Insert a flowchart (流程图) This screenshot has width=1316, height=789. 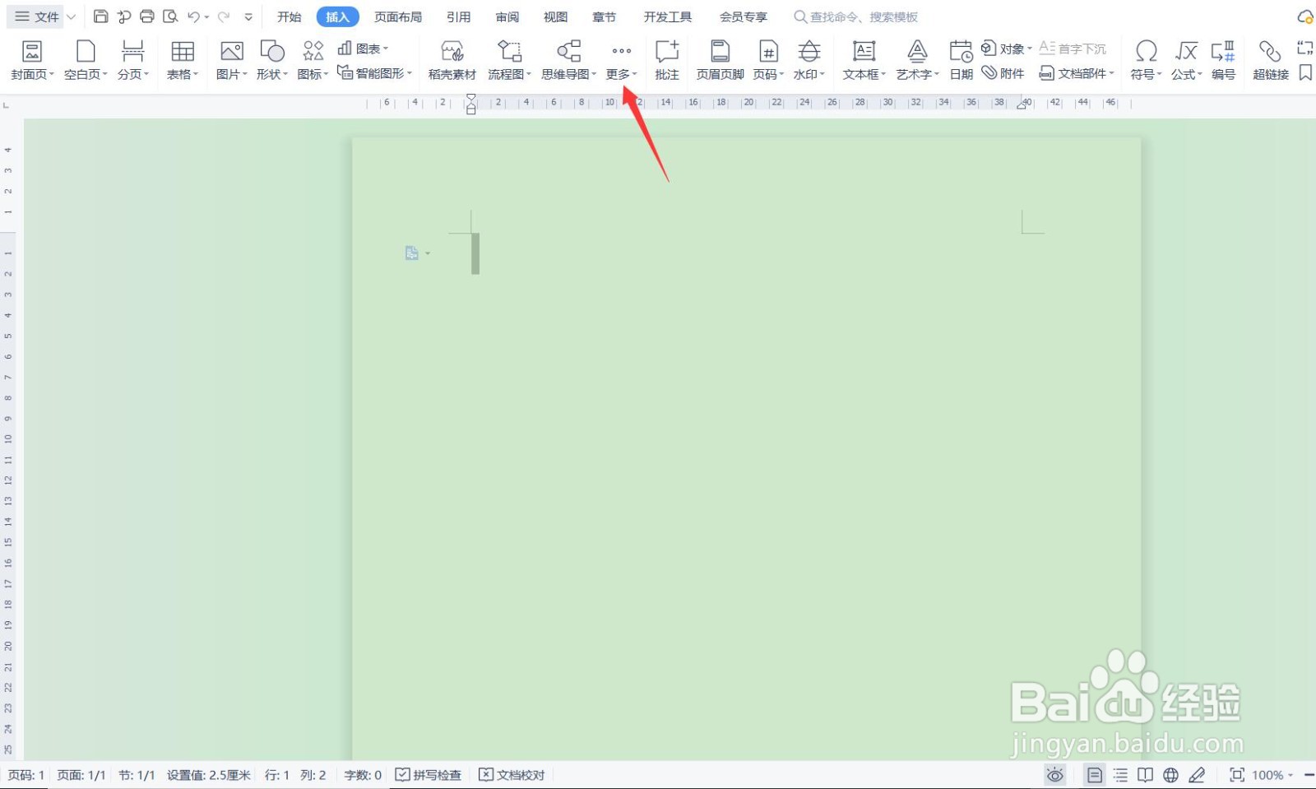pyautogui.click(x=509, y=60)
